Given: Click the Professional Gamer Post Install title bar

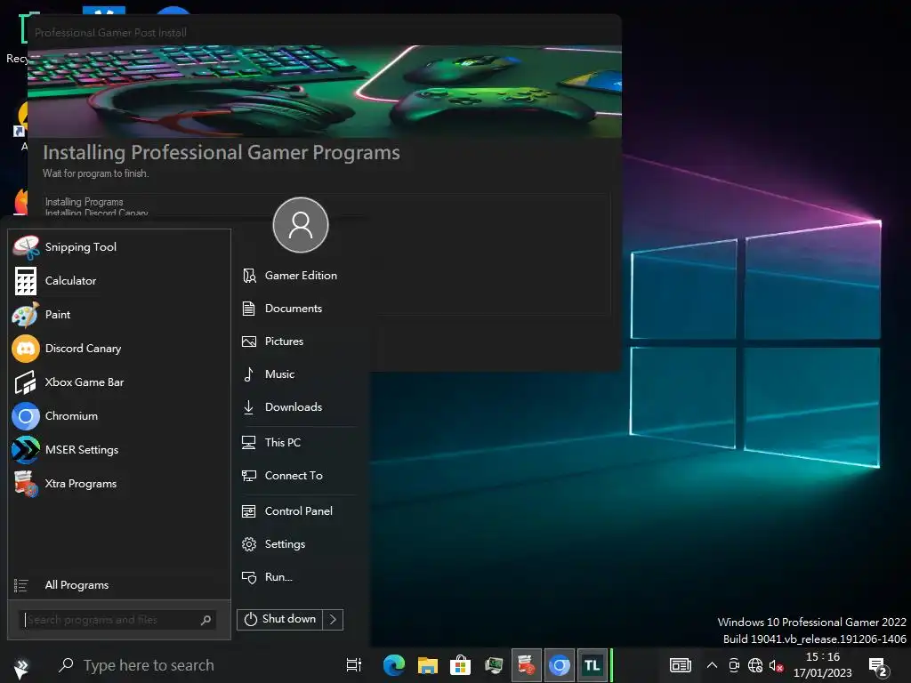Looking at the screenshot, I should tap(325, 33).
